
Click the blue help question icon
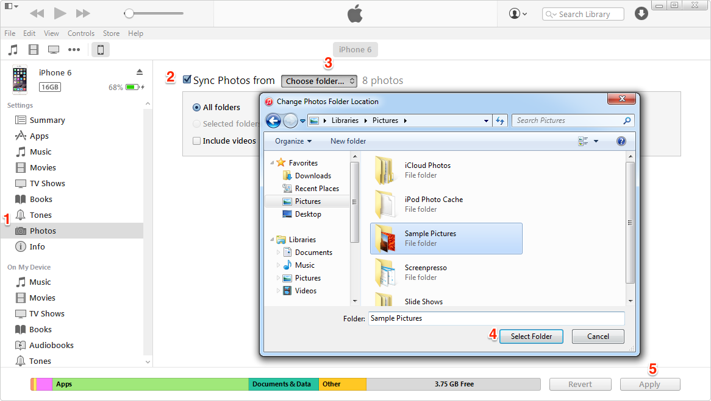click(x=621, y=141)
